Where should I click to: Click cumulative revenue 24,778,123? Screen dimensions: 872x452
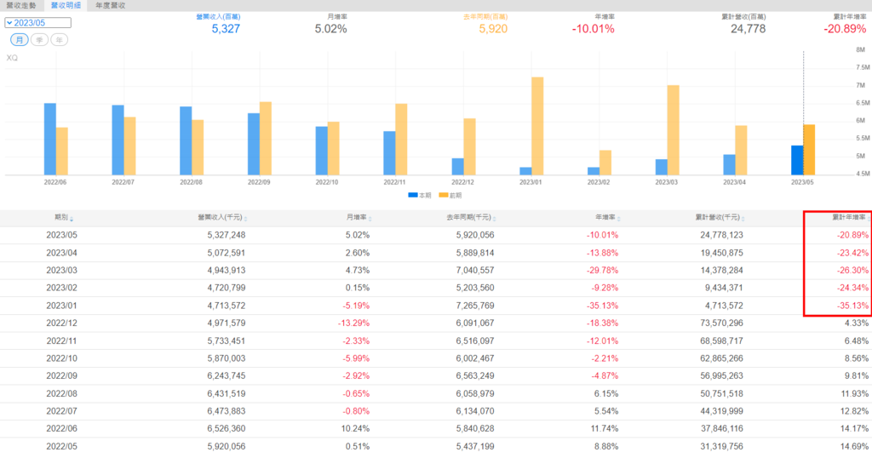(722, 235)
